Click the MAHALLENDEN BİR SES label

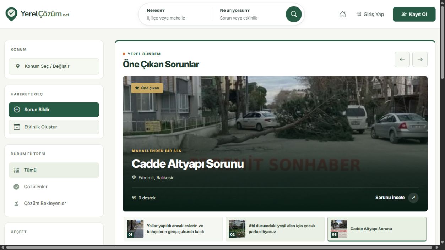(x=157, y=151)
